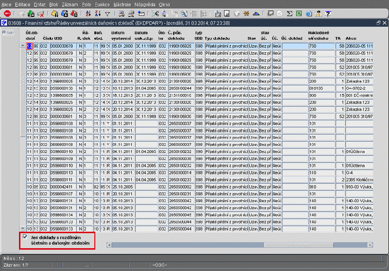Click the copy icon next to scissors

pyautogui.click(x=164, y=14)
